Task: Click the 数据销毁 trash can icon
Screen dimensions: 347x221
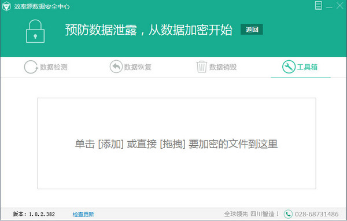Action: click(x=202, y=67)
